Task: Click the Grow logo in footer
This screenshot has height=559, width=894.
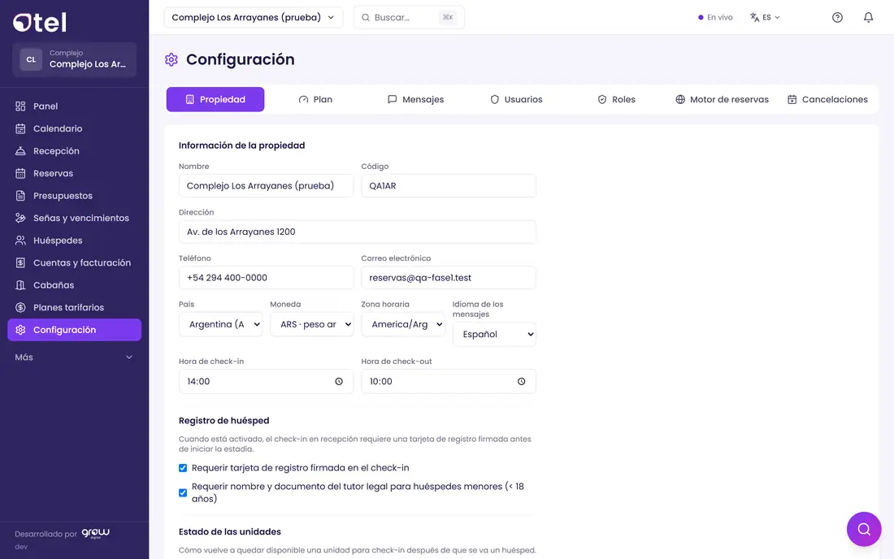Action: (x=96, y=533)
